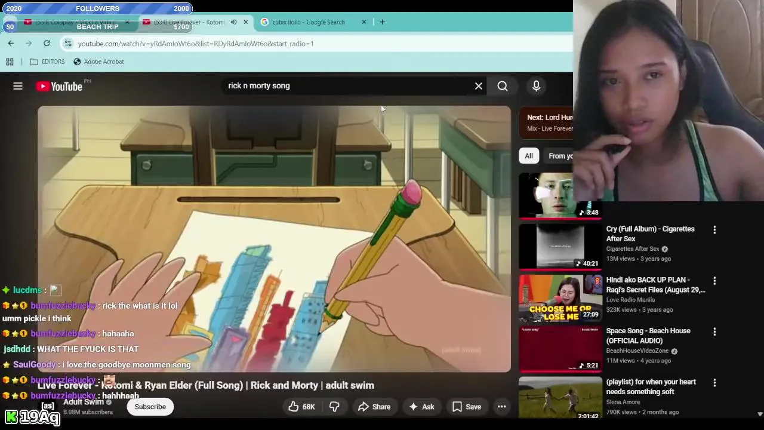The image size is (764, 430).
Task: Click the Ask button below the video
Action: click(x=421, y=407)
